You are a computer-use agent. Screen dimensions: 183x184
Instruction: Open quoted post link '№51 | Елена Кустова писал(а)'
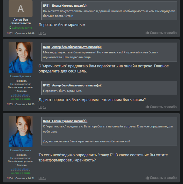[65, 6]
